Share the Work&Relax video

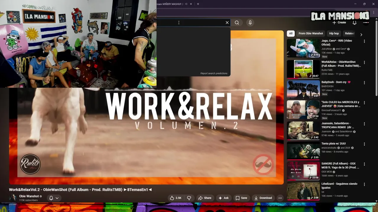tap(205, 198)
